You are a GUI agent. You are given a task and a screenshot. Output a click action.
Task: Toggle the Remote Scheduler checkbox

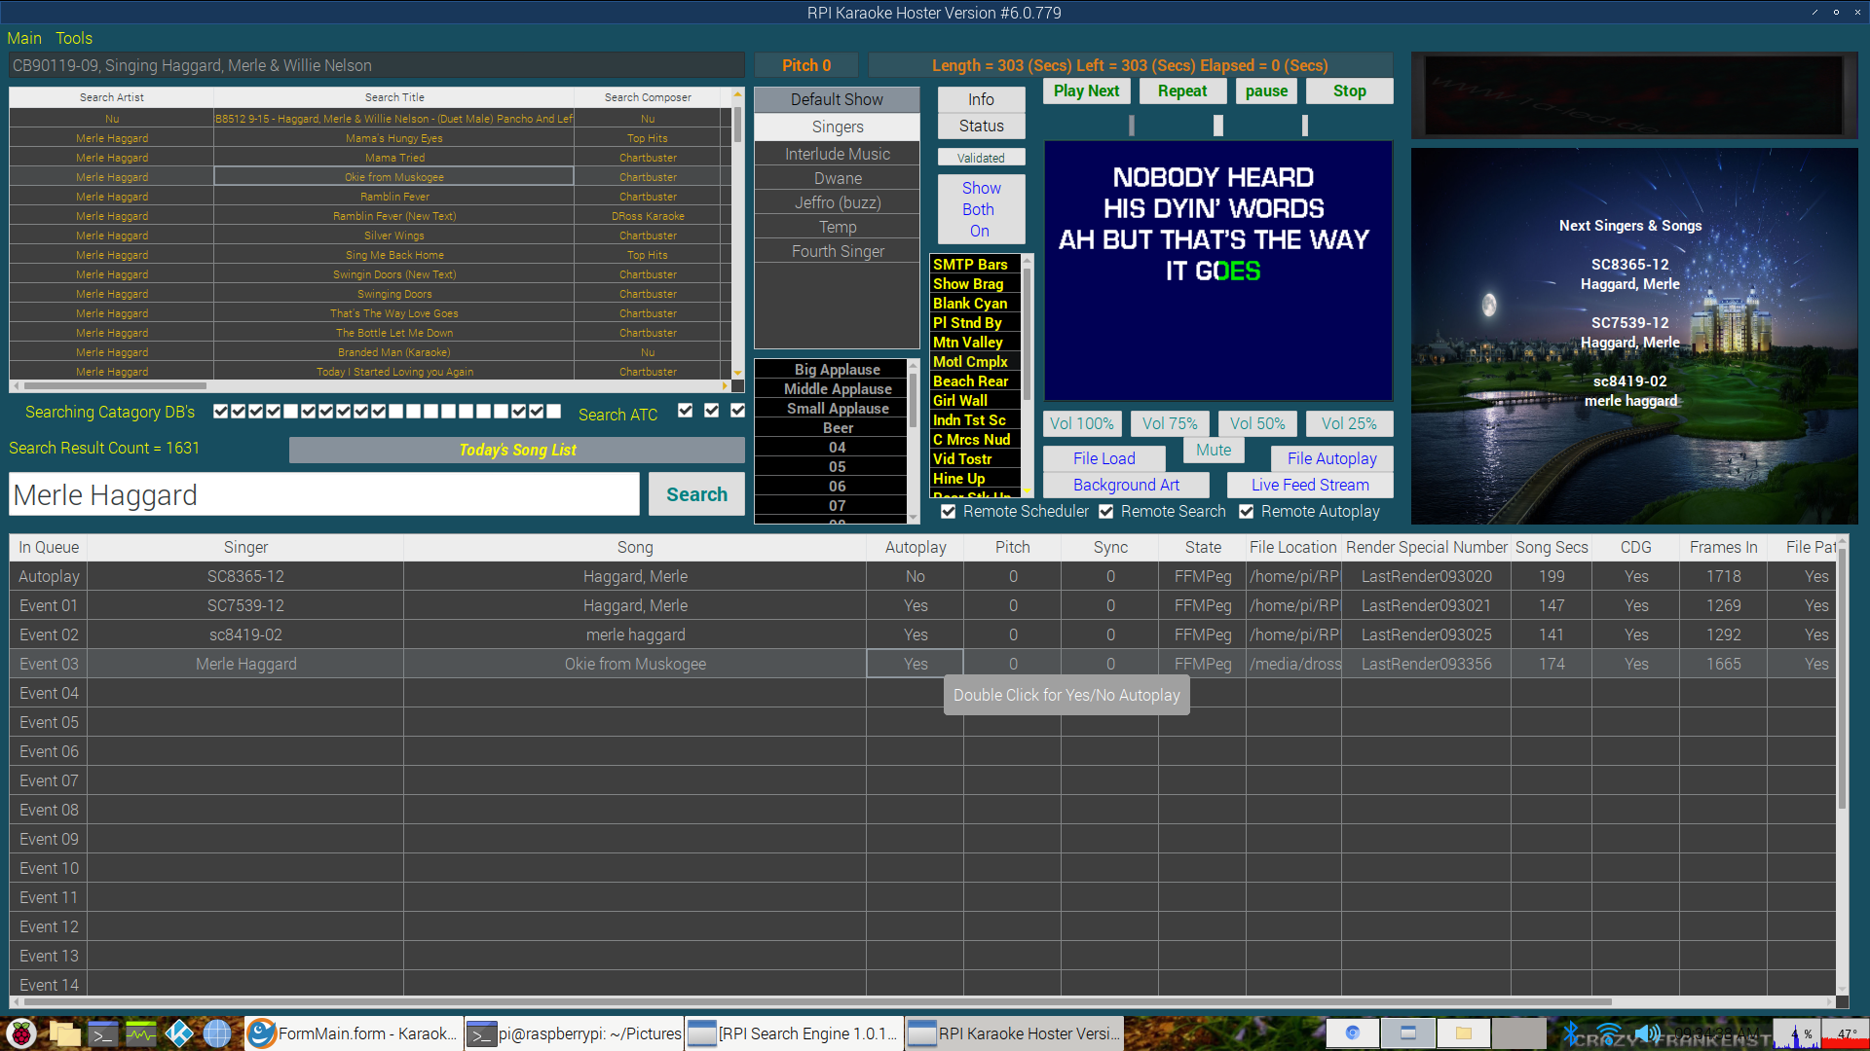coord(949,512)
